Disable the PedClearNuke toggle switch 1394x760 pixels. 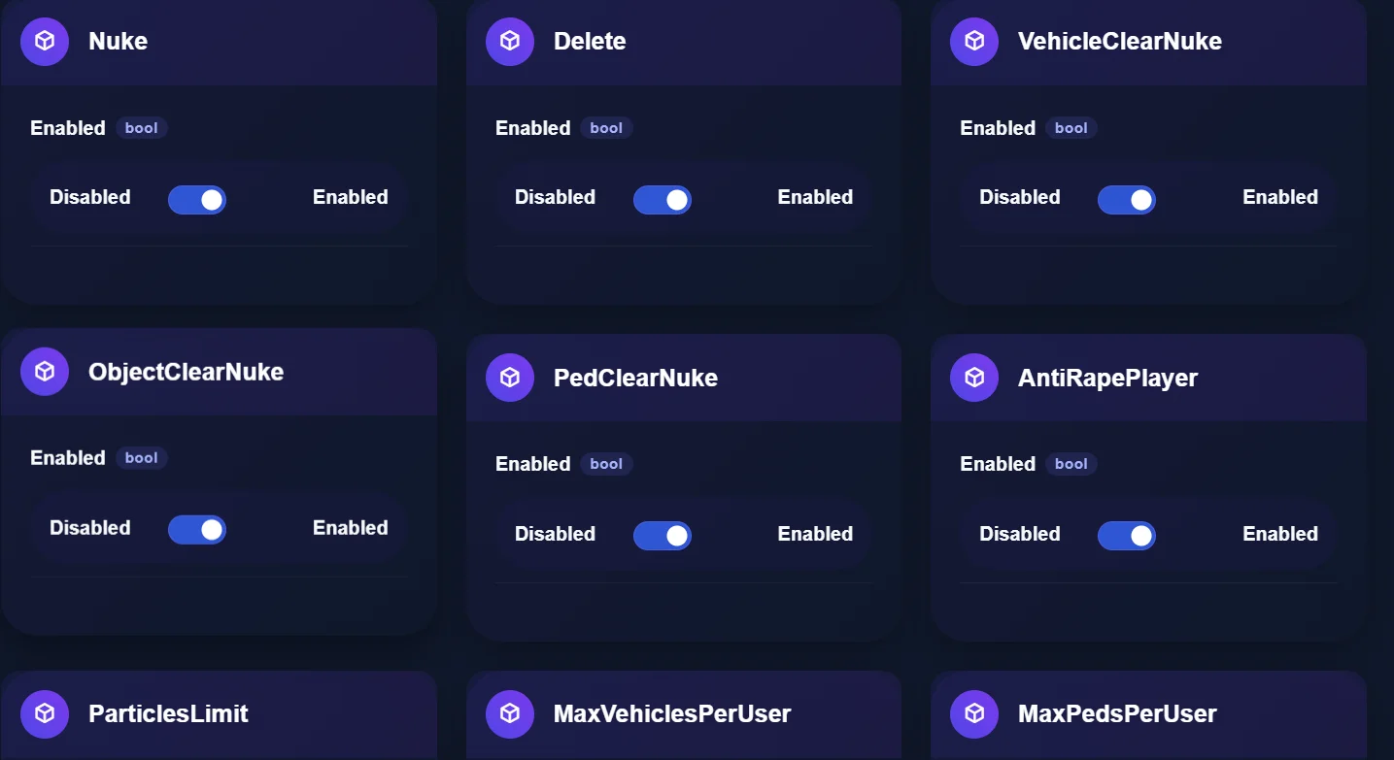click(x=663, y=536)
